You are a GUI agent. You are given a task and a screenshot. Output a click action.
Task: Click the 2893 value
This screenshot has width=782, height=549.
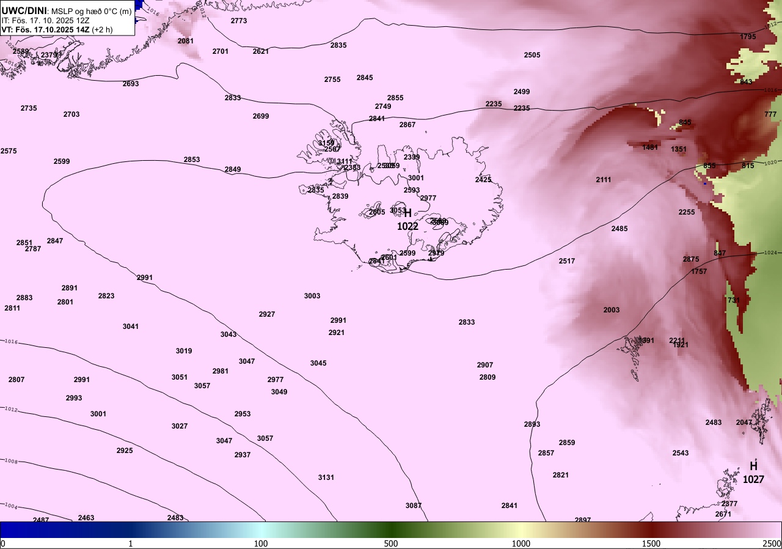point(532,424)
